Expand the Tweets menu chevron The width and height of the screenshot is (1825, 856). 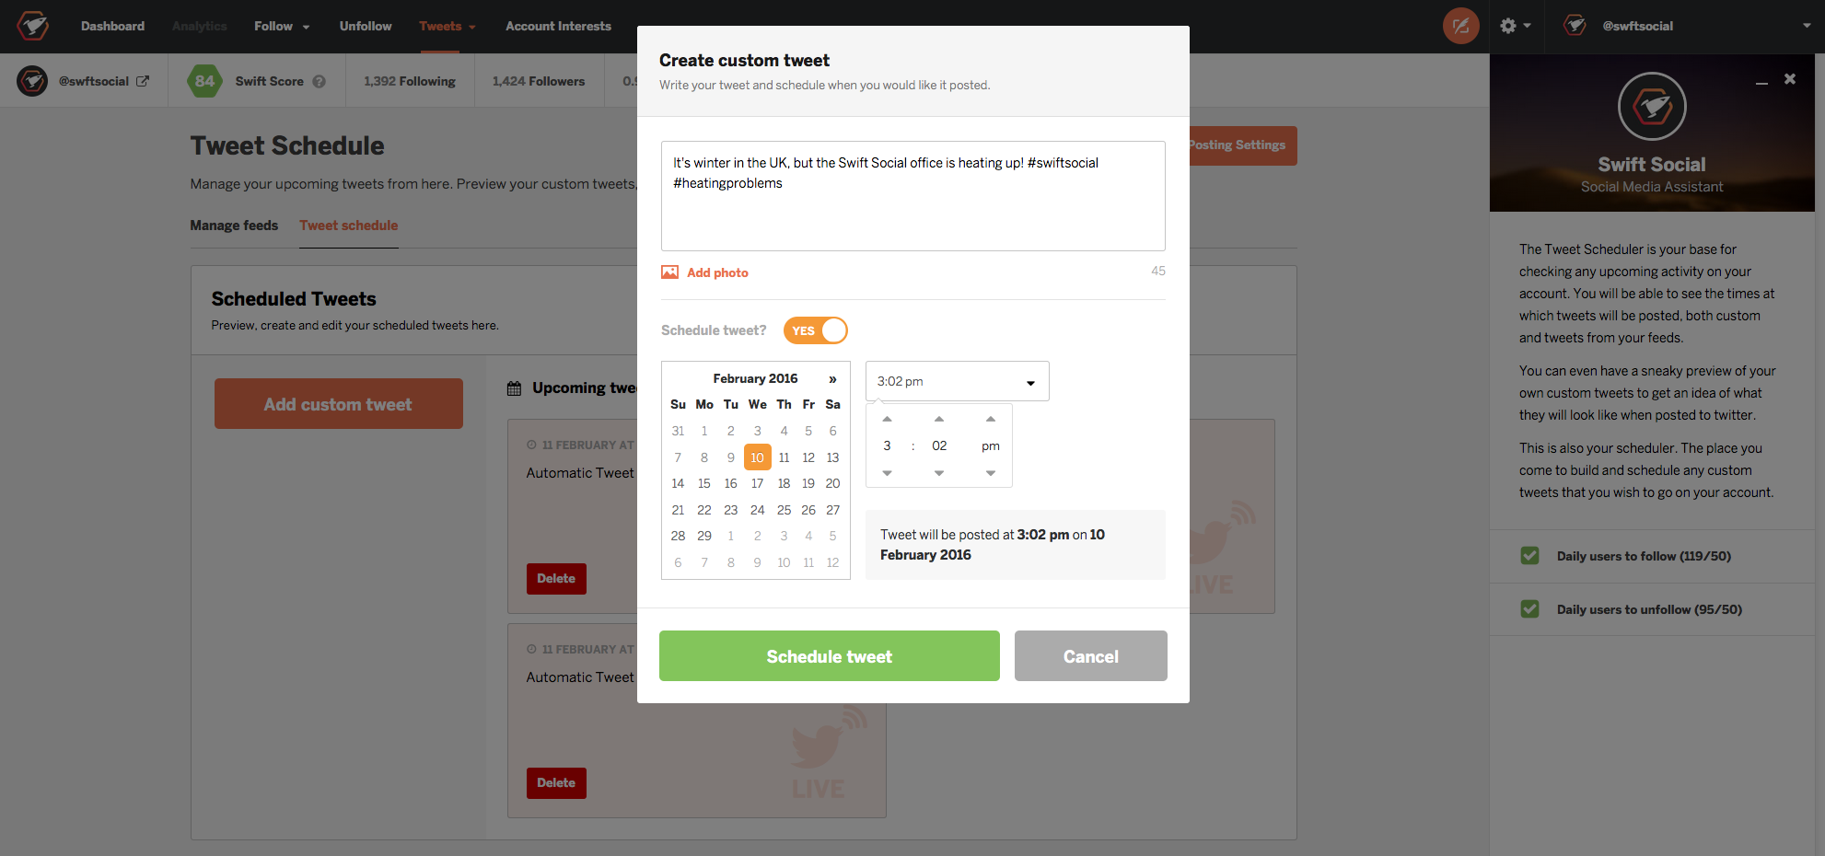click(471, 26)
